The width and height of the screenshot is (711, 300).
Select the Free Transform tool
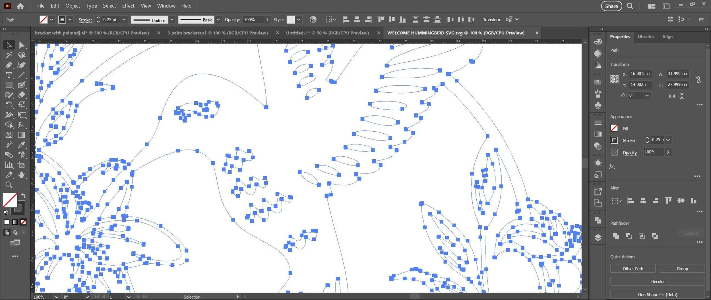tap(22, 115)
